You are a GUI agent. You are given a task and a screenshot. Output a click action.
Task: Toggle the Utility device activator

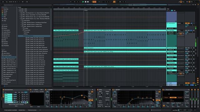click(x=98, y=90)
